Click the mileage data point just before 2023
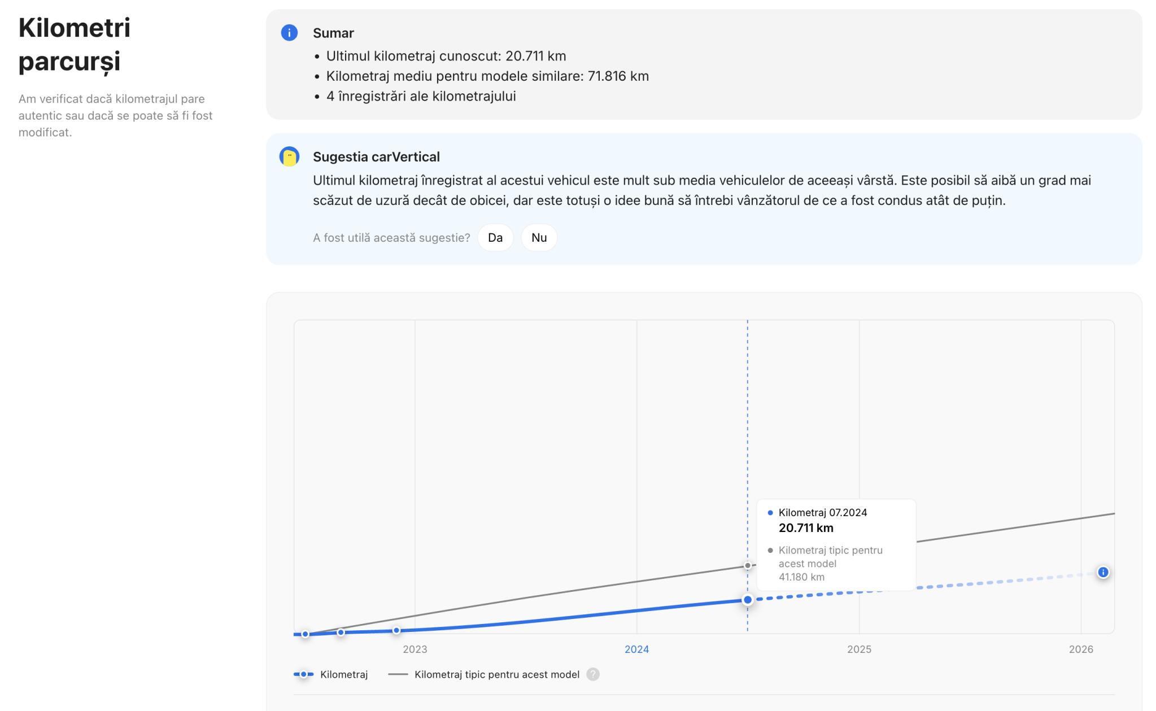The height and width of the screenshot is (711, 1156). tap(396, 630)
